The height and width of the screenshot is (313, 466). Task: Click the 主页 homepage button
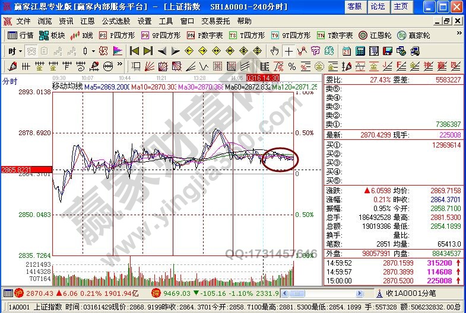[401, 6]
